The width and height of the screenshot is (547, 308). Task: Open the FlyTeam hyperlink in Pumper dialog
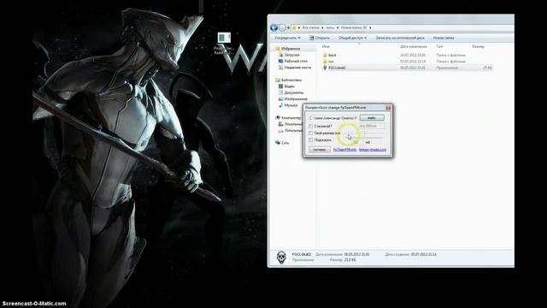pos(344,150)
